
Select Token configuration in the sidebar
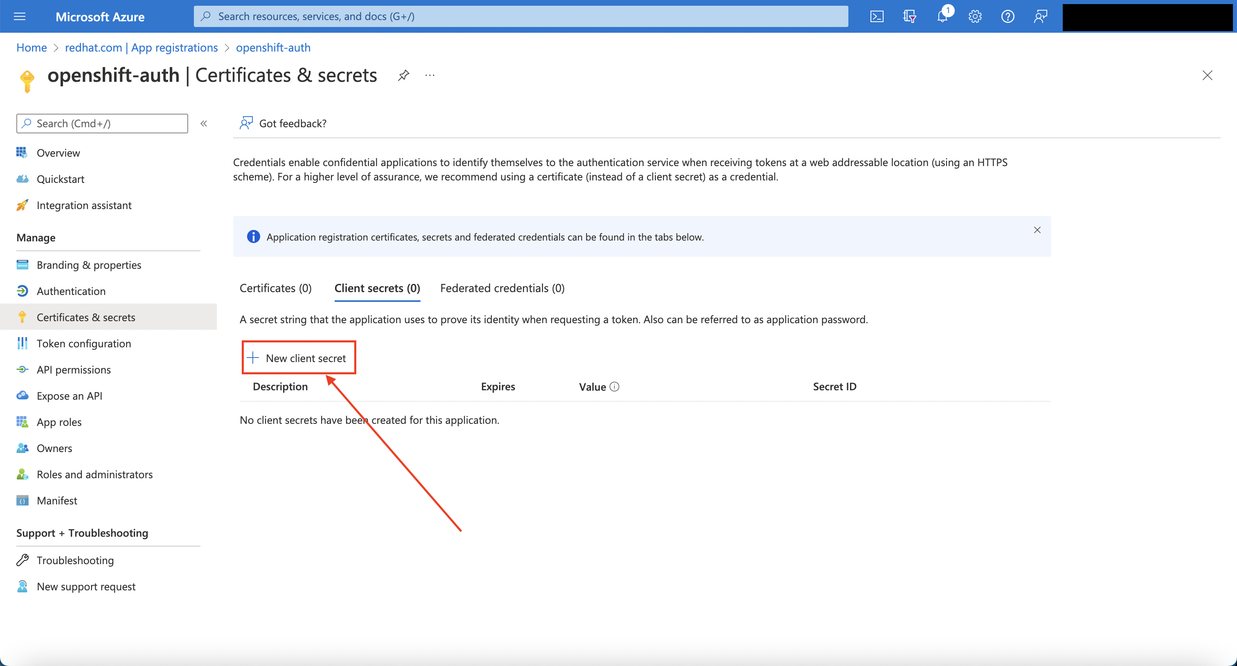[84, 343]
